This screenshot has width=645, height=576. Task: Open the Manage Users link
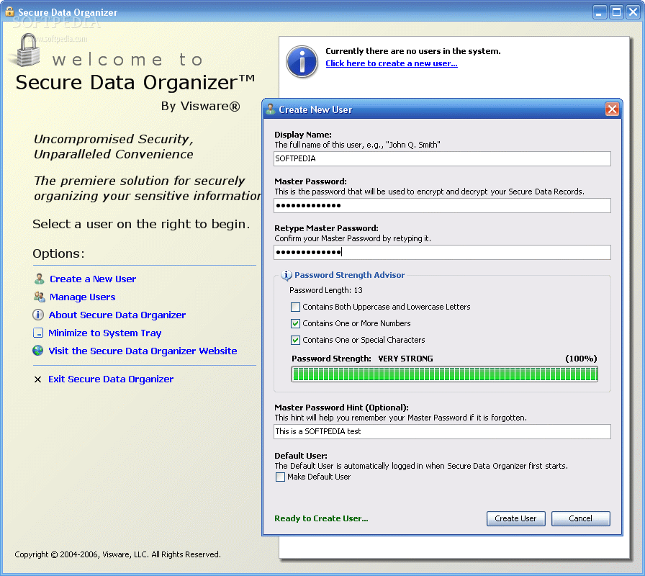tap(82, 297)
